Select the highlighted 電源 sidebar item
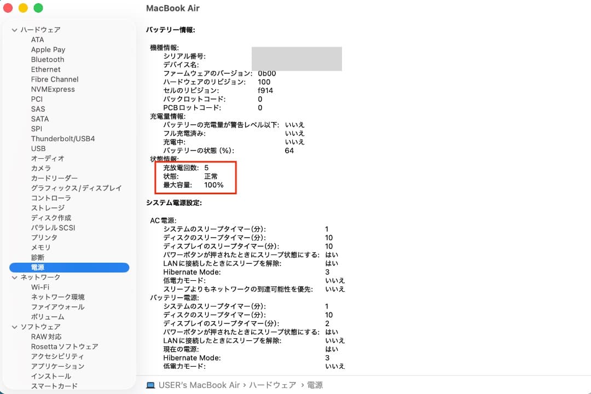The image size is (591, 394). coord(69,267)
